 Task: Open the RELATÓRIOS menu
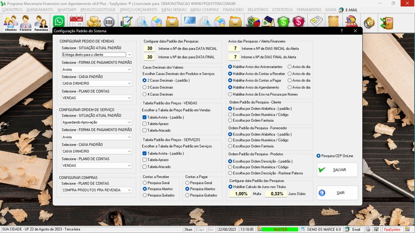point(258,10)
